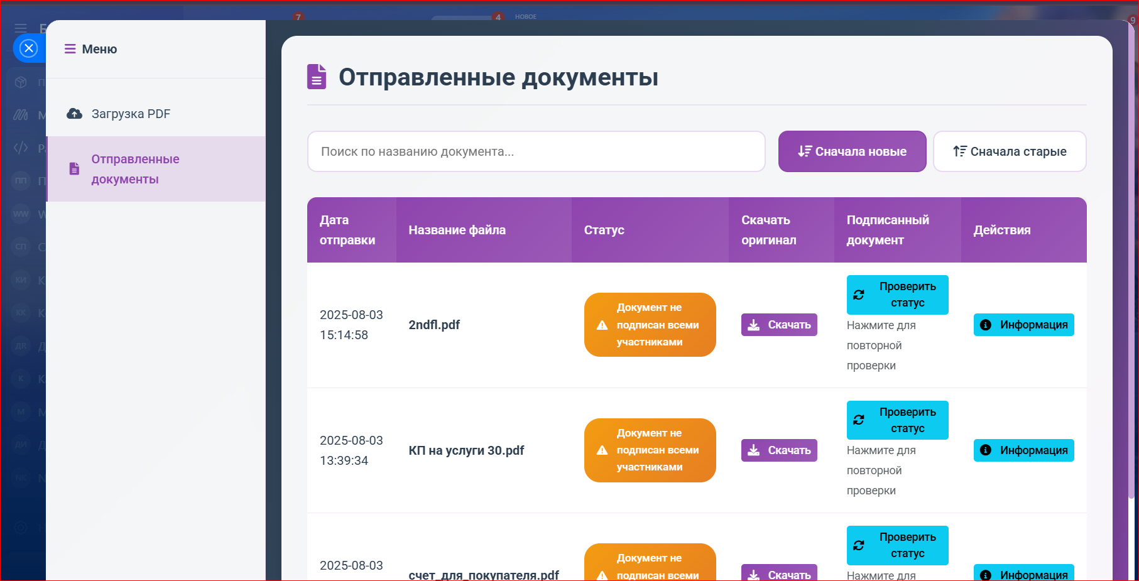Open Отправленные документы in the sidebar

tap(135, 169)
